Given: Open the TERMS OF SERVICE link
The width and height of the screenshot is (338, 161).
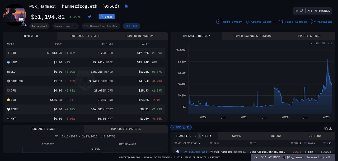Looking at the screenshot, I should tap(195, 157).
